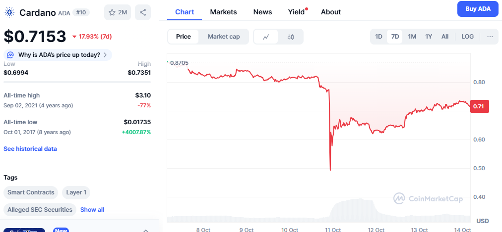Click the share icon next to watchlist
Screen dimensions: 502x232
pyautogui.click(x=143, y=12)
